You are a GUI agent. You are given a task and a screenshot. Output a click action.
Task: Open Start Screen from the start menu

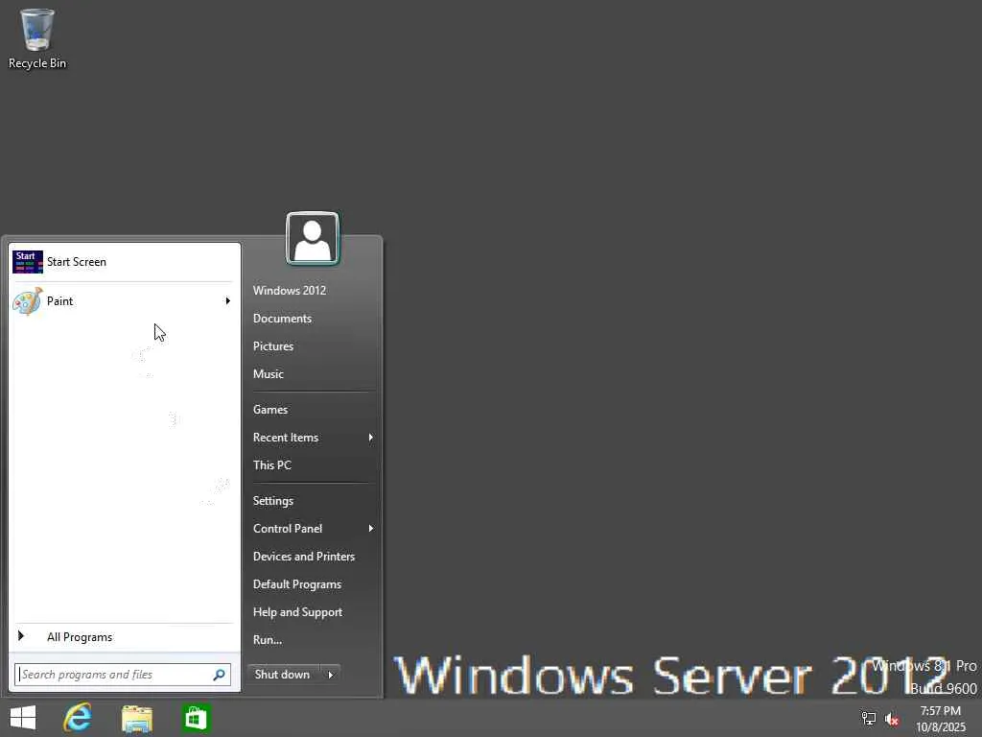point(123,262)
